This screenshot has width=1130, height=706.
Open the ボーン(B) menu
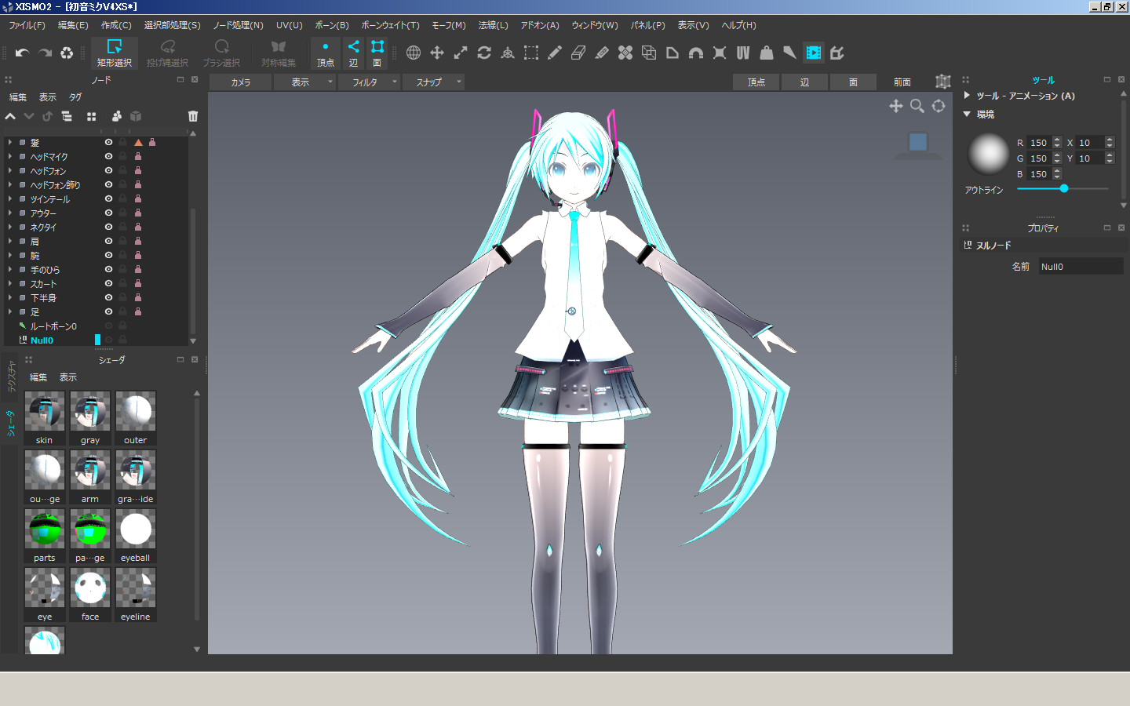332,25
